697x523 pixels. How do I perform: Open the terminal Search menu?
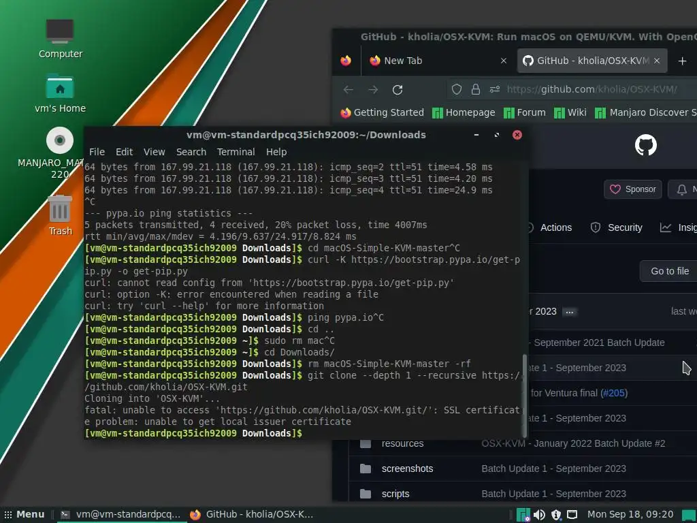click(x=191, y=152)
